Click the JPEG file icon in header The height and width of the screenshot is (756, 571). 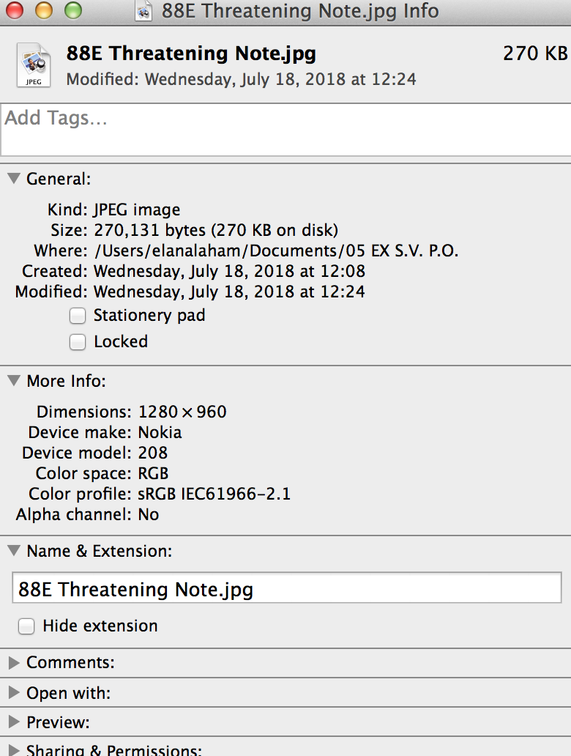click(x=34, y=64)
